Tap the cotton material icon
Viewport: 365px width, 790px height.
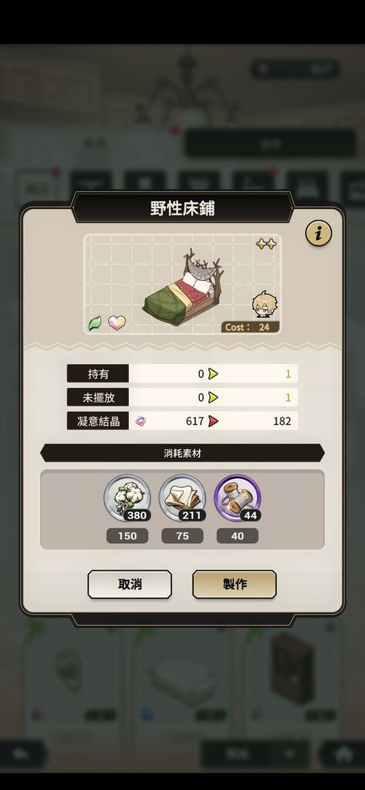pos(127,498)
